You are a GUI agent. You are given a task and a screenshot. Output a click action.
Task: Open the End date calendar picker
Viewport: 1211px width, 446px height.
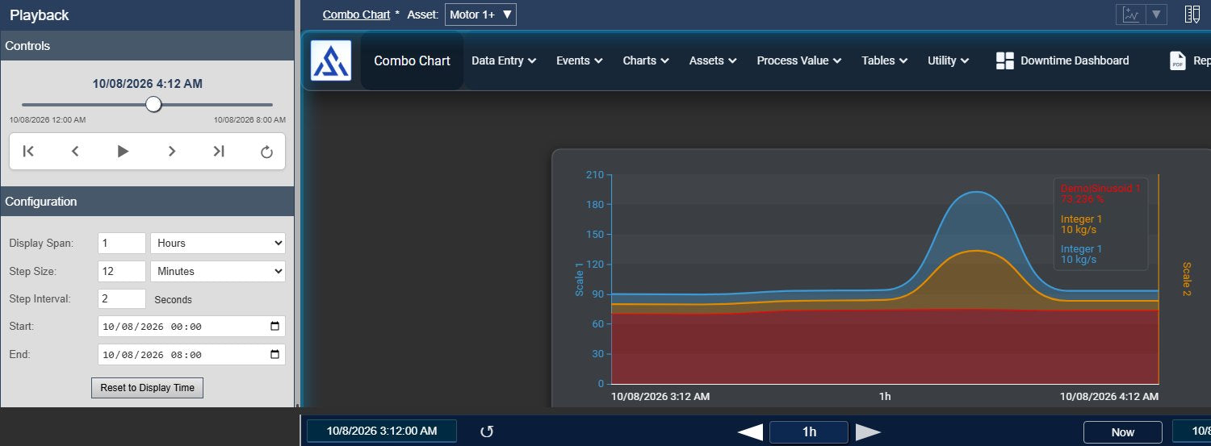[x=274, y=355]
